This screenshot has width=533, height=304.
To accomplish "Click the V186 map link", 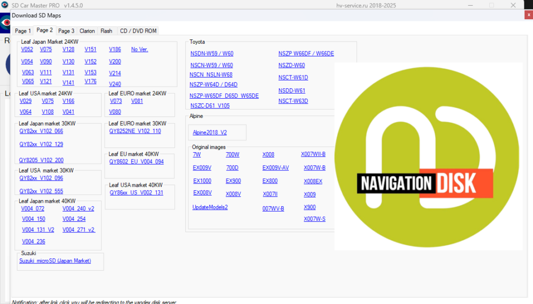I will [x=115, y=49].
